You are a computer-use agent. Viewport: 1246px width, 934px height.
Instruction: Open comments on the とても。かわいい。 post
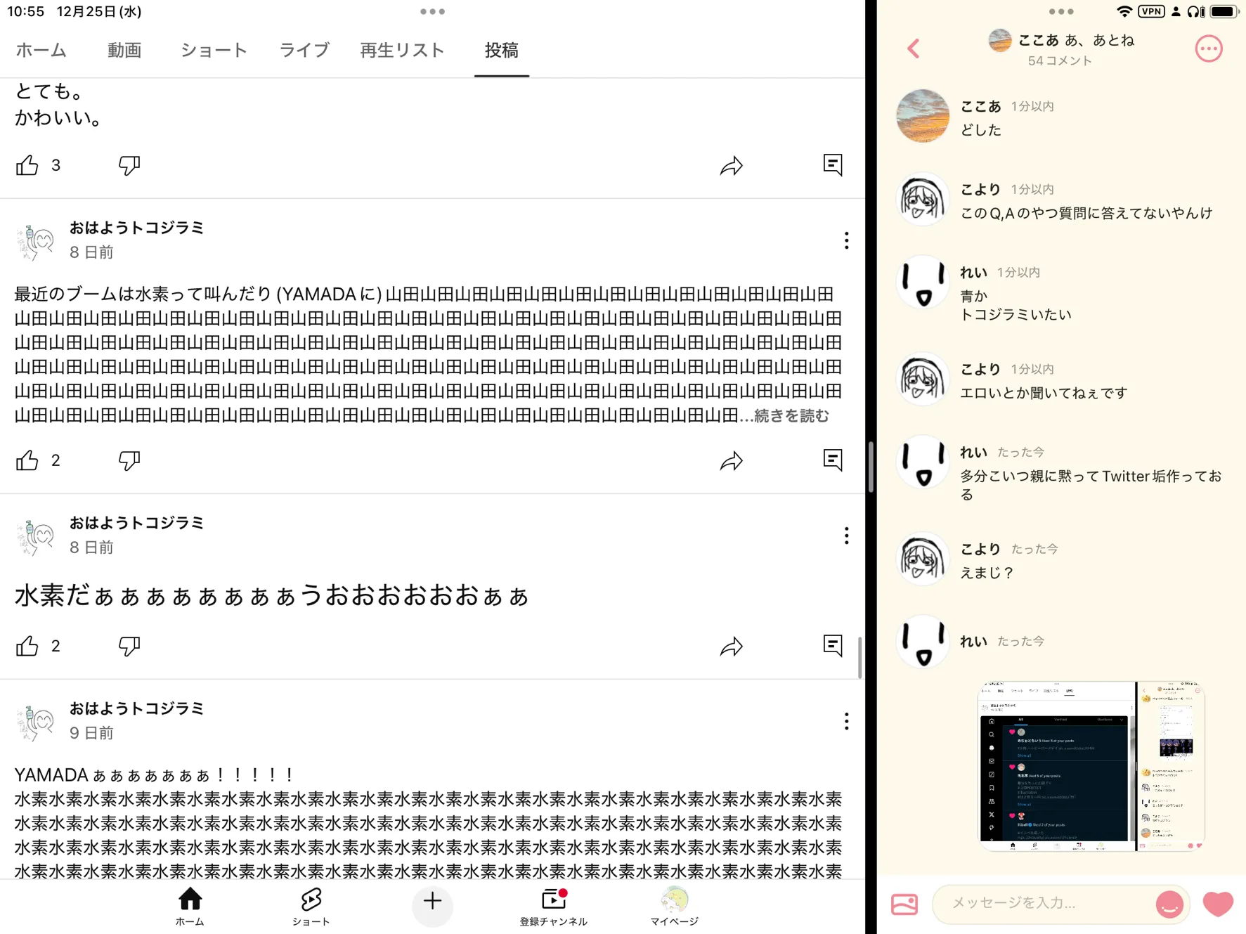point(833,164)
